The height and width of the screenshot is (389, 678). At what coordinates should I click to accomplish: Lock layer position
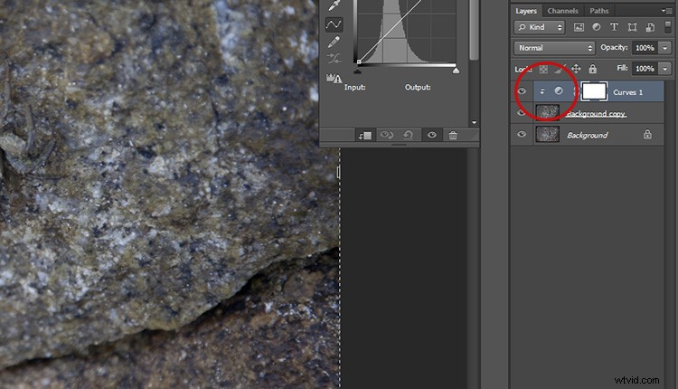click(576, 69)
